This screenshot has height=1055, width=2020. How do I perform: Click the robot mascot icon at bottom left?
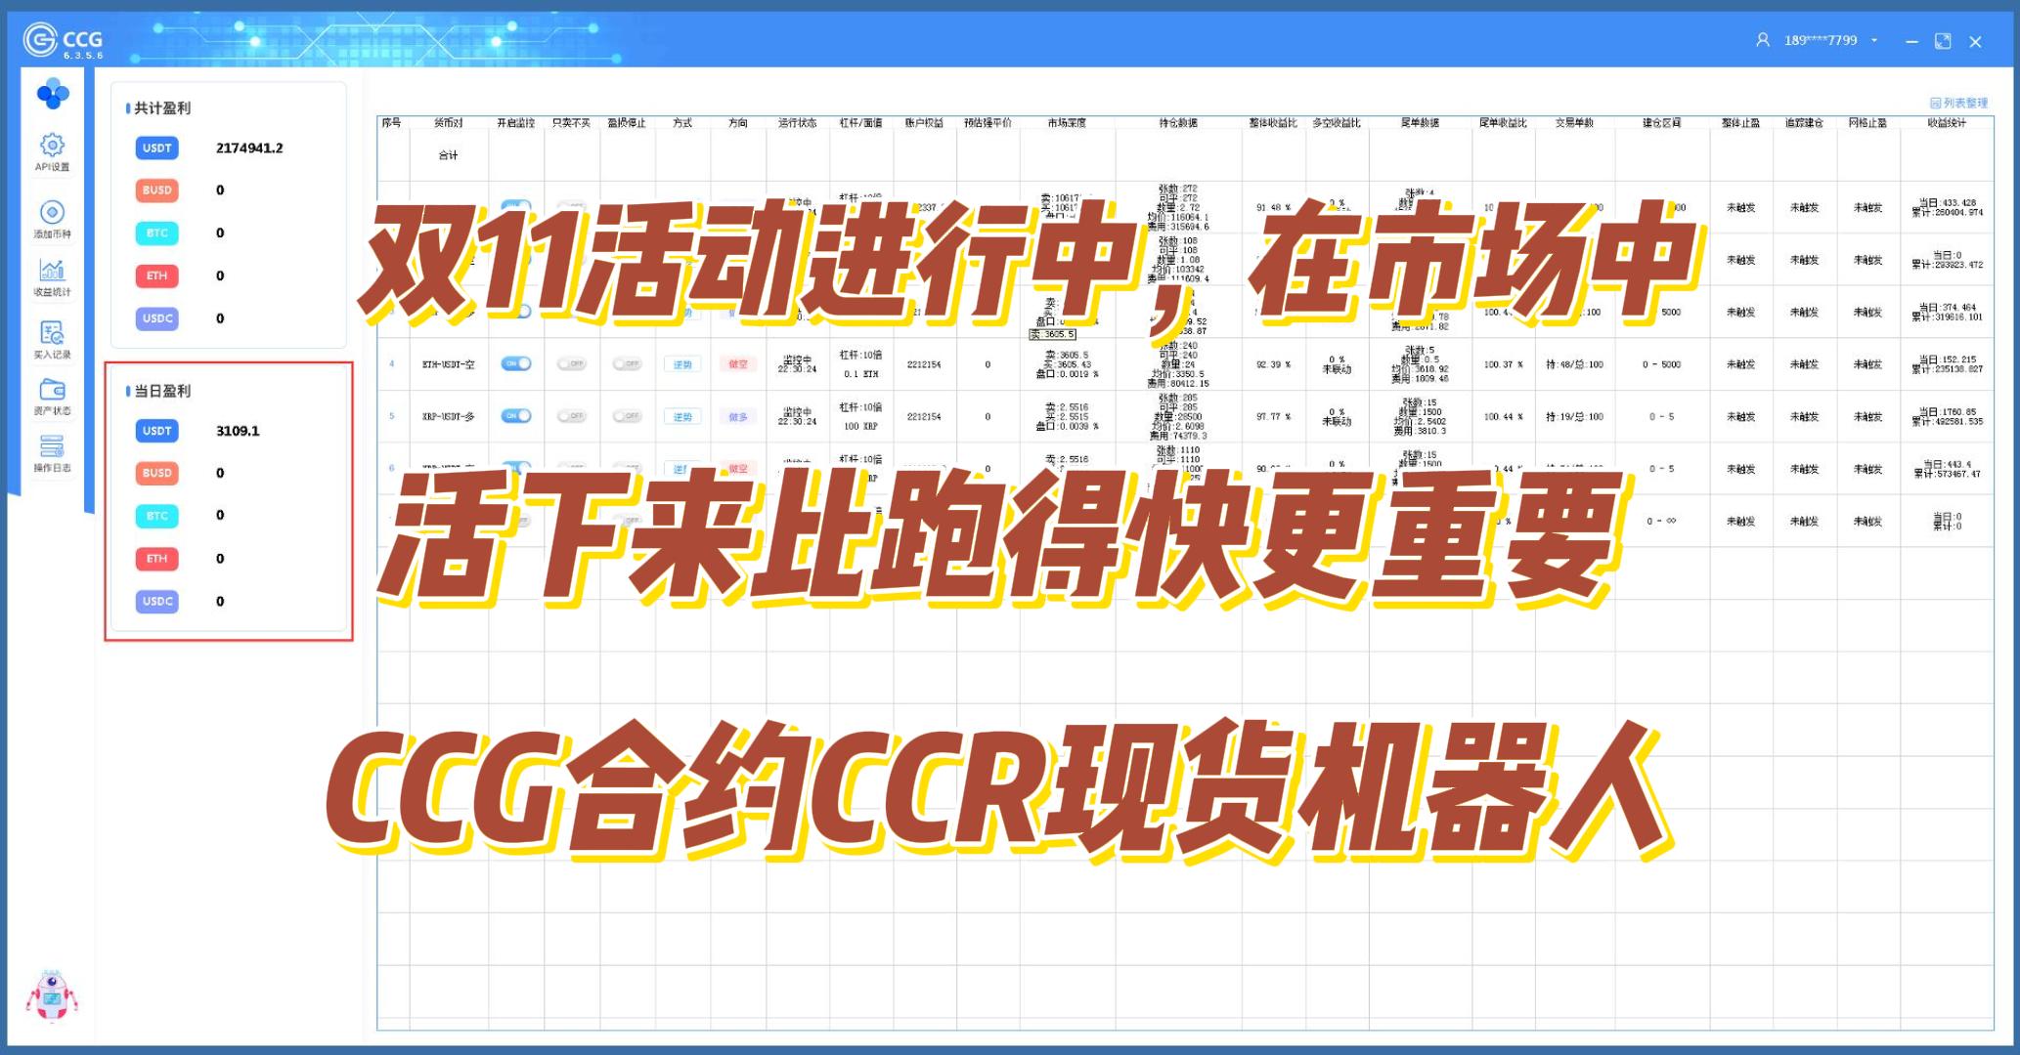coord(51,996)
